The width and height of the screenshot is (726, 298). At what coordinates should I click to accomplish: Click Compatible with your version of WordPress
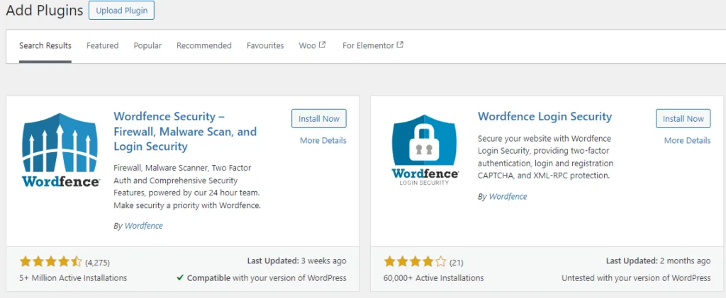coord(267,278)
